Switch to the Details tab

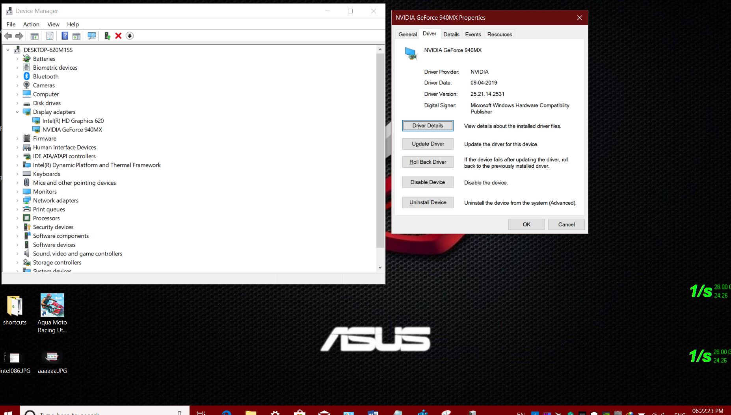pos(451,34)
